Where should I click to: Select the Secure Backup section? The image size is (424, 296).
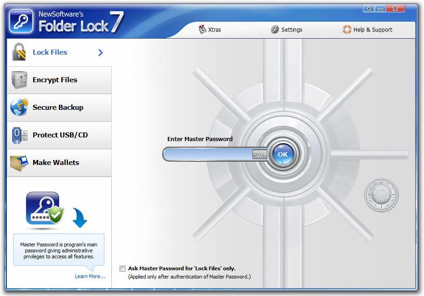[x=59, y=108]
